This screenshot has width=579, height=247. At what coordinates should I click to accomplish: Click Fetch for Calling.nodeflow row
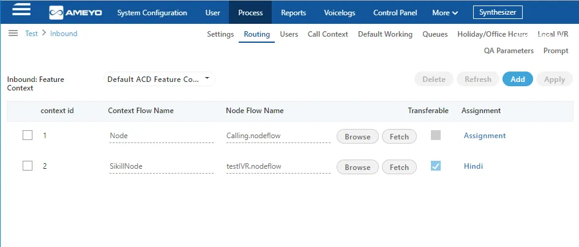(399, 136)
